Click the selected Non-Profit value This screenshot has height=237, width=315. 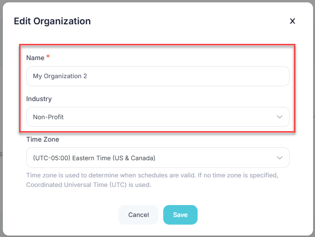point(48,117)
